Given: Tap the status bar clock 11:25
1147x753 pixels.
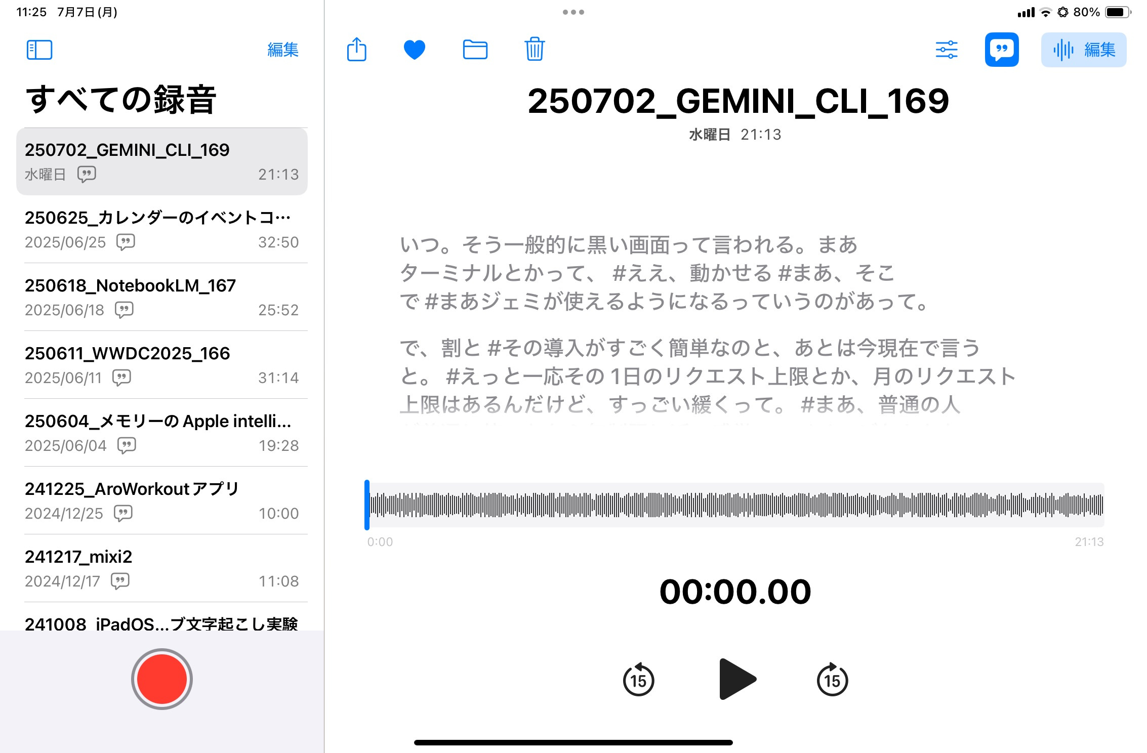Looking at the screenshot, I should [31, 12].
